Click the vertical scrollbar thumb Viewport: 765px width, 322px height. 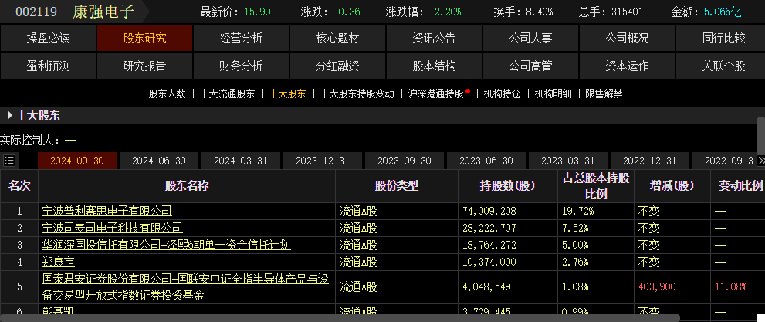click(760, 135)
